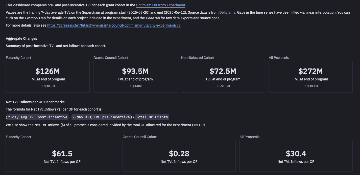Click the Non-Selected Cohort card label

pyautogui.click(x=198, y=58)
